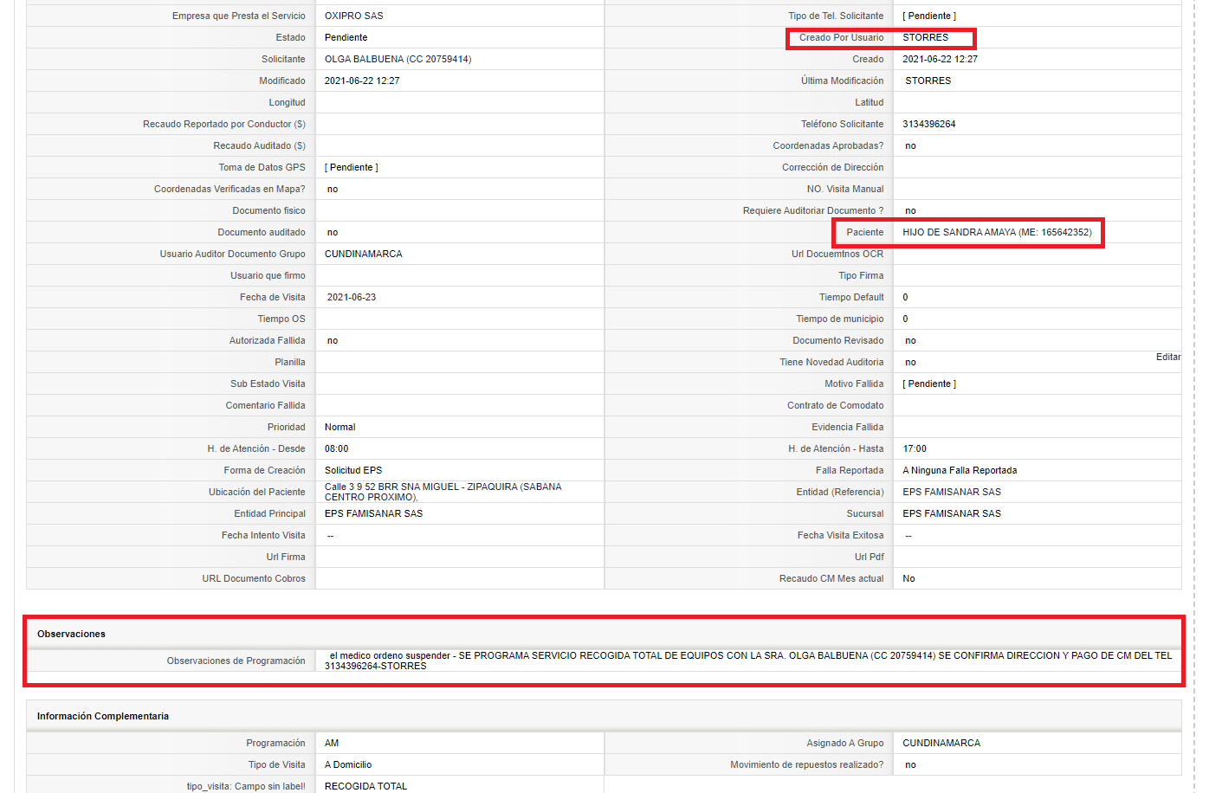Click Movimiento de repuestos realizado no value
Viewport: 1222px width, 793px height.
[910, 764]
